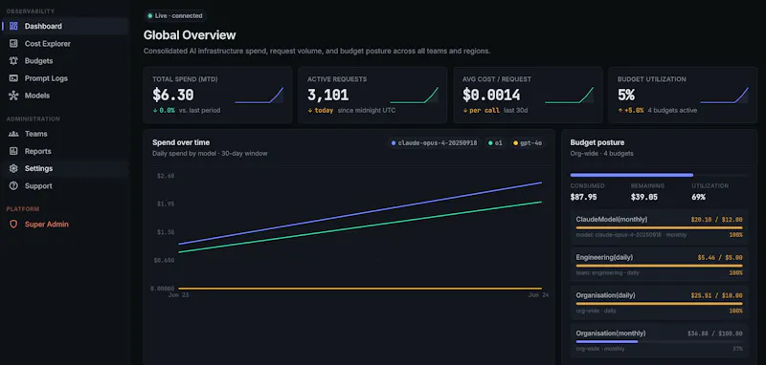Click the $25.51 / $10.00 budget amount
766x365 pixels.
(716, 296)
